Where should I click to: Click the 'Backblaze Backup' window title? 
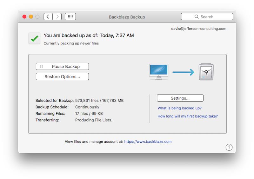127,17
